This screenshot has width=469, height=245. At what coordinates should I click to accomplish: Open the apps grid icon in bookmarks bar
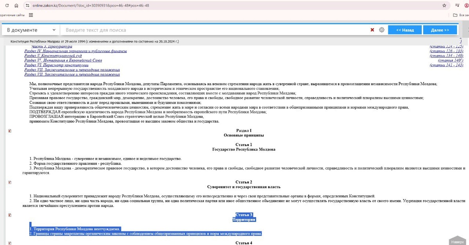click(x=31, y=15)
